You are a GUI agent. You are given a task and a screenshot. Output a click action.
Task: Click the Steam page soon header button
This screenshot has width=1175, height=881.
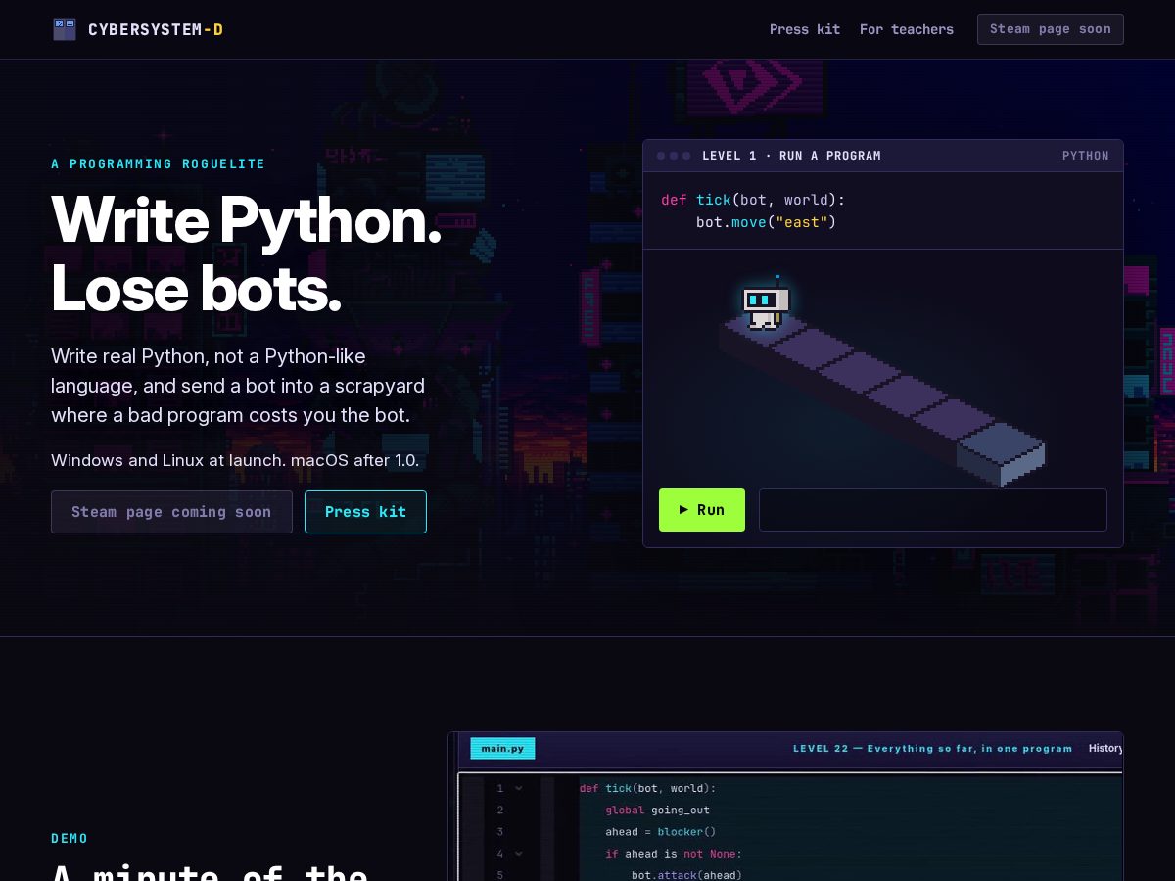pyautogui.click(x=1051, y=29)
